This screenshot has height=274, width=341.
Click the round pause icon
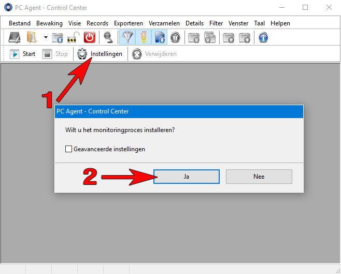(x=175, y=37)
